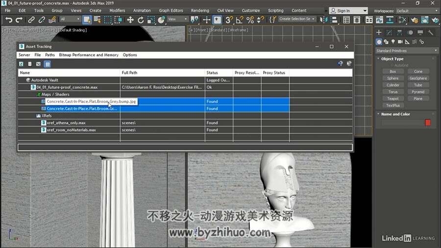Show the Ribbon toggle icon
The height and width of the screenshot is (248, 441).
click(369, 20)
